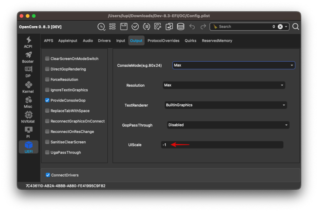318x212 pixels.
Task: Click the magnifier search icon
Action: point(295,27)
